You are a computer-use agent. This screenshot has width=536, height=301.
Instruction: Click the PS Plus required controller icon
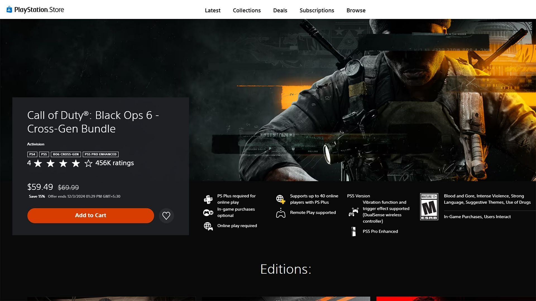tap(208, 199)
